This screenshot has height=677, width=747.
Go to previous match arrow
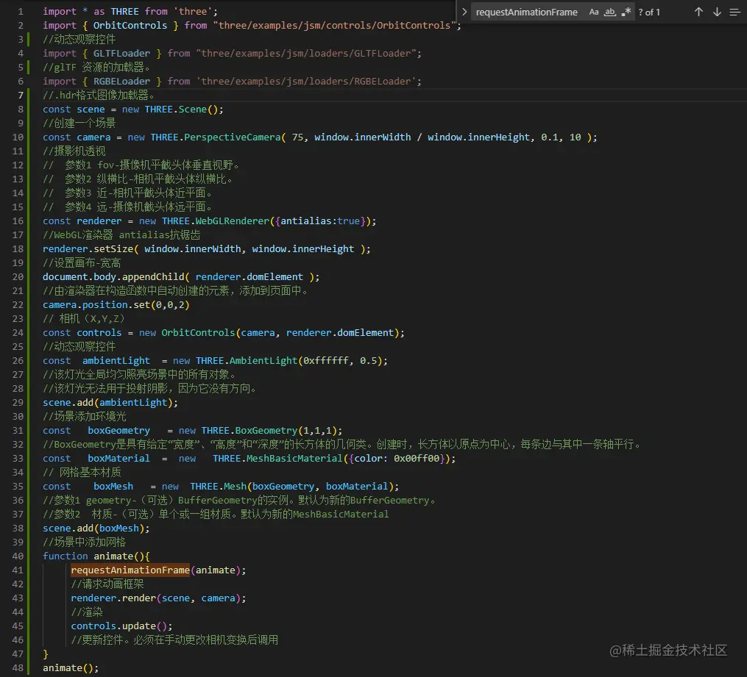coord(698,12)
